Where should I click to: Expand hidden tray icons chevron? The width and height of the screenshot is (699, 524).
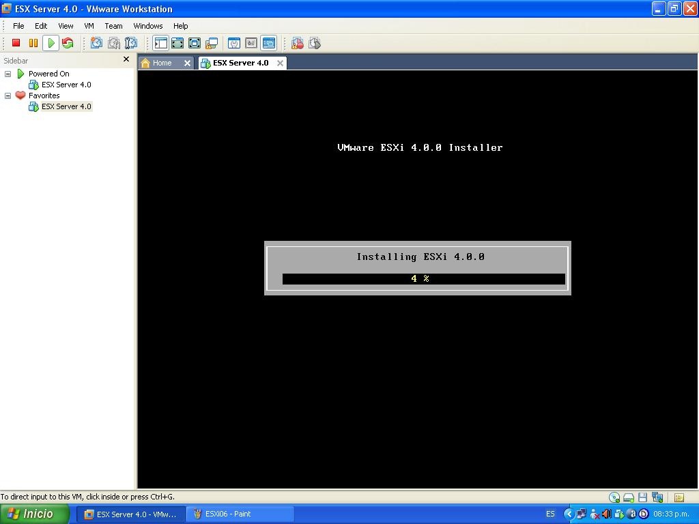(569, 514)
